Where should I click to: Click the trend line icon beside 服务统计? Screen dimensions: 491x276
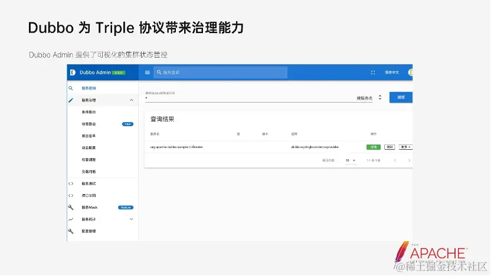pos(71,219)
